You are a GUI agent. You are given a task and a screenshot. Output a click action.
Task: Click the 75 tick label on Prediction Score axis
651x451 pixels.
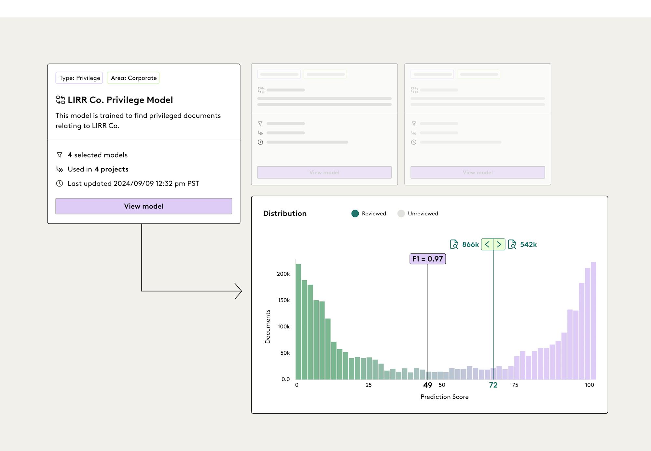click(x=515, y=385)
